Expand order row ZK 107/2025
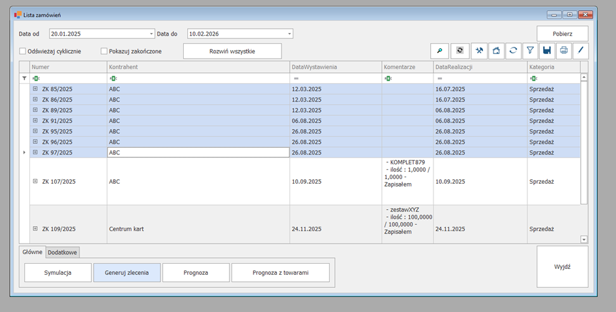This screenshot has width=616, height=312. (35, 181)
